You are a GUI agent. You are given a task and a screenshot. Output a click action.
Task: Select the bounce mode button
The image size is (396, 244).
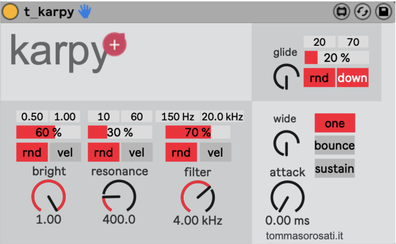335,145
